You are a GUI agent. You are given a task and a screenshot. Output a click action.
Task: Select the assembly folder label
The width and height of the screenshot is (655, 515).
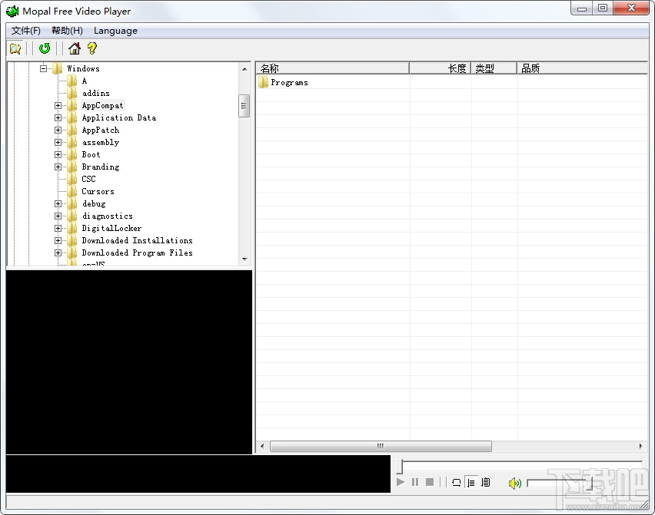click(100, 142)
